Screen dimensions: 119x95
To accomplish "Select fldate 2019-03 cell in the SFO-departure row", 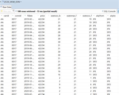I will [29, 29].
